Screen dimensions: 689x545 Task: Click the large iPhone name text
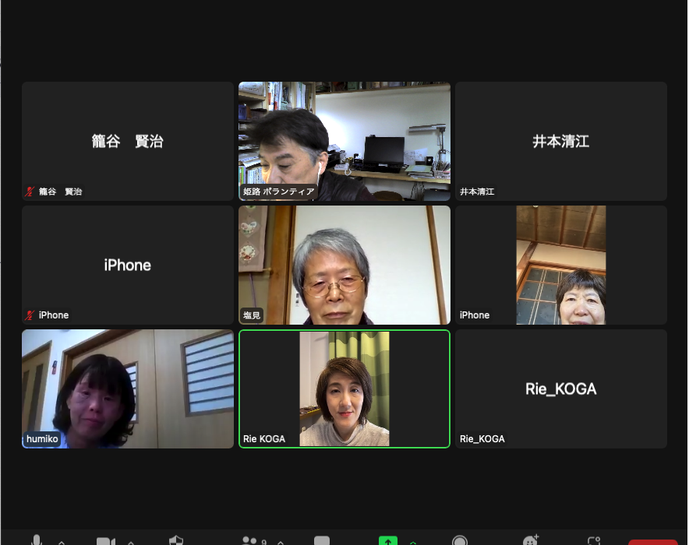click(x=127, y=265)
